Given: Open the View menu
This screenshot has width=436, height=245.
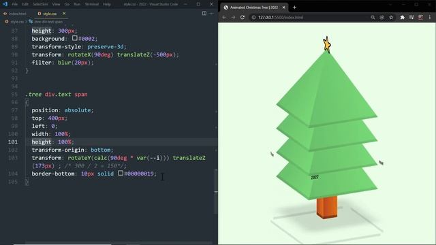Looking at the screenshot, I should click(x=56, y=4).
